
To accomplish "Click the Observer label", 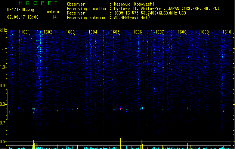I will click(76, 4).
